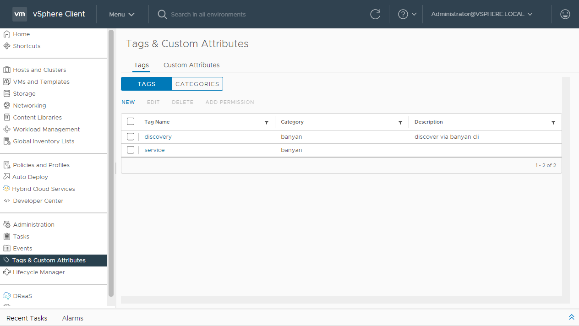The height and width of the screenshot is (326, 579).
Task: Open the discovery tag link
Action: (x=158, y=136)
